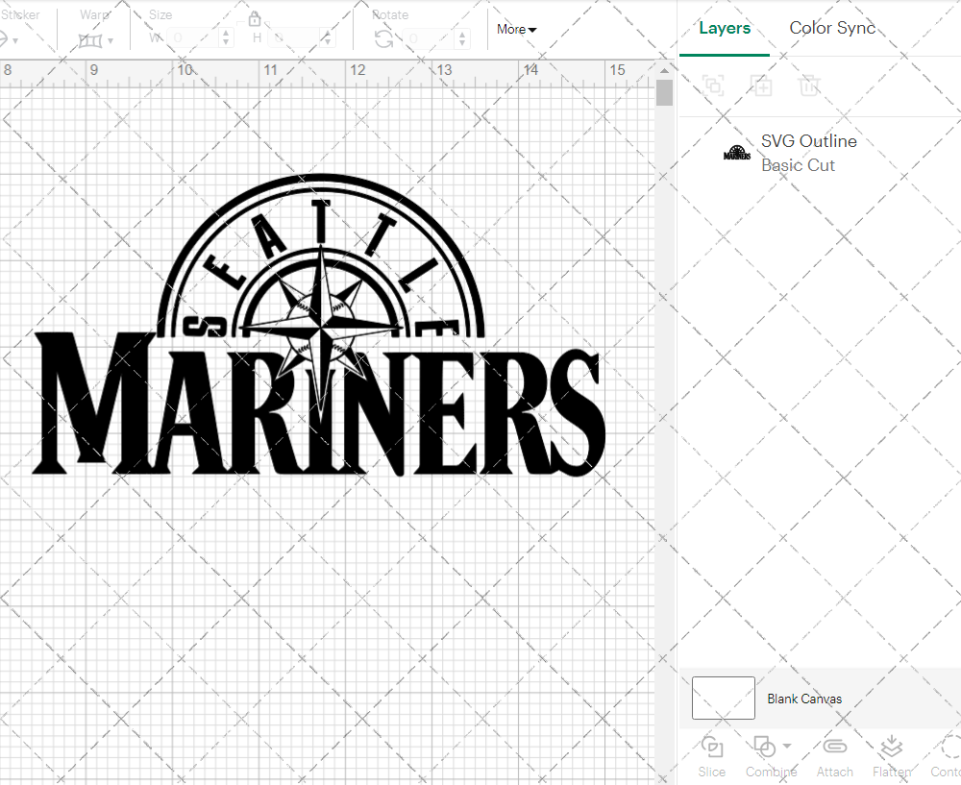This screenshot has height=785, width=961.
Task: Click the canvas vertical scrollbar up arrow
Action: point(664,70)
